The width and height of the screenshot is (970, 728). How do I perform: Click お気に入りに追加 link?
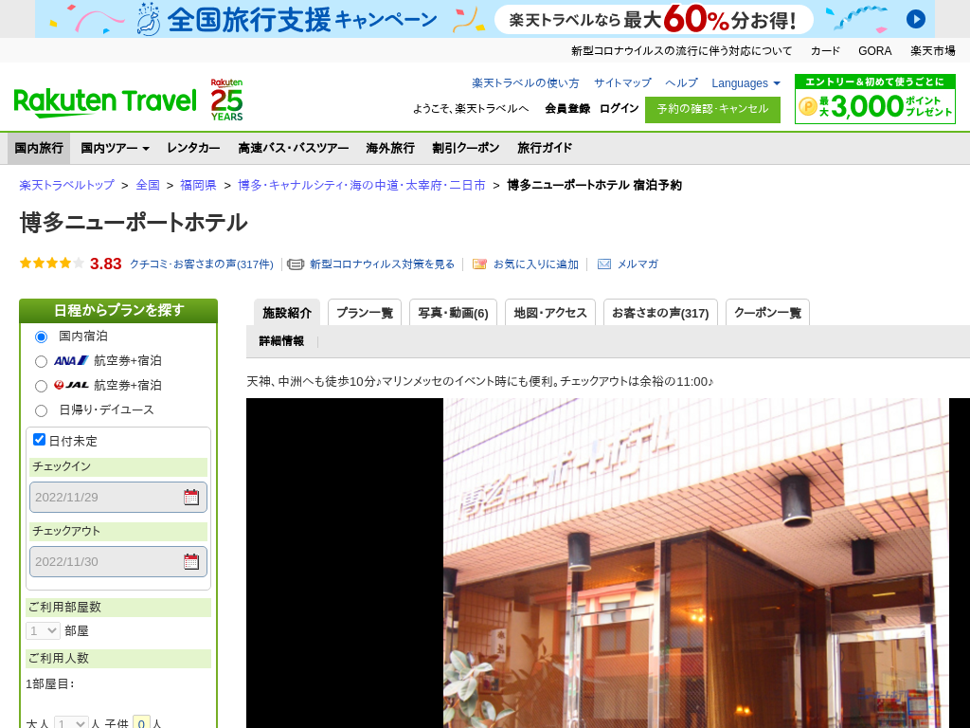click(536, 264)
